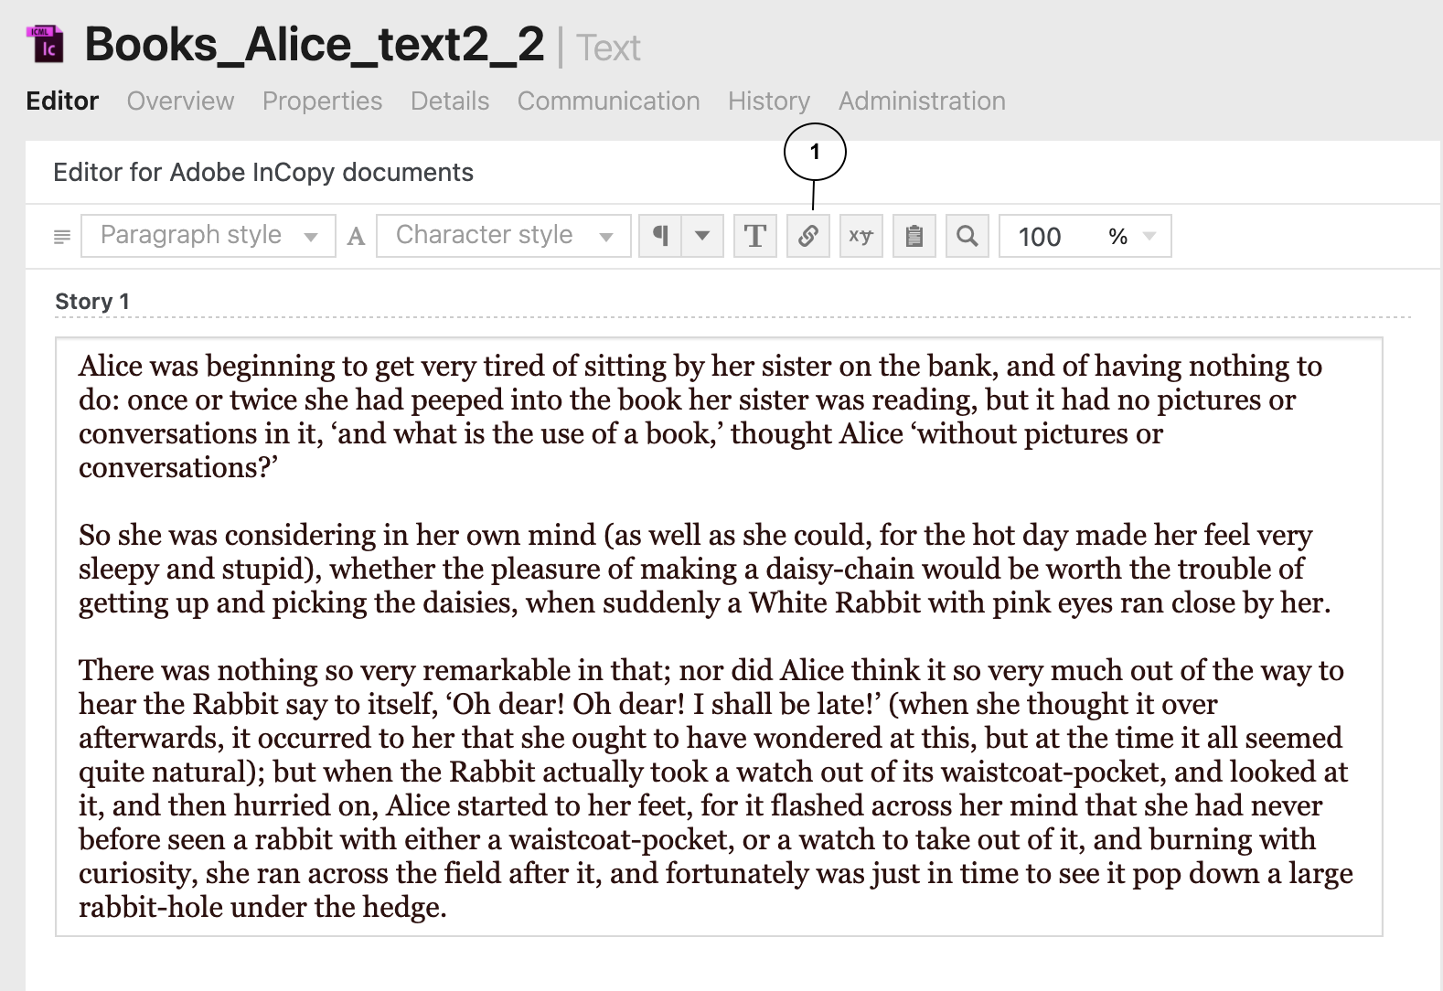Select the Administration tab

(922, 101)
